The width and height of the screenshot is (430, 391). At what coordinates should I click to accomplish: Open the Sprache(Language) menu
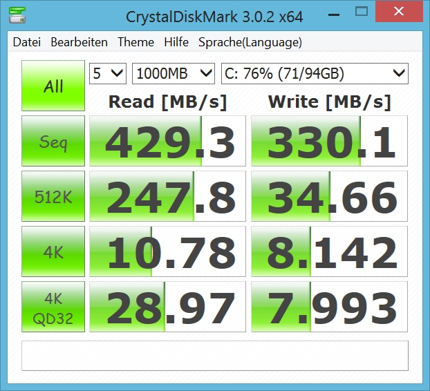(250, 42)
